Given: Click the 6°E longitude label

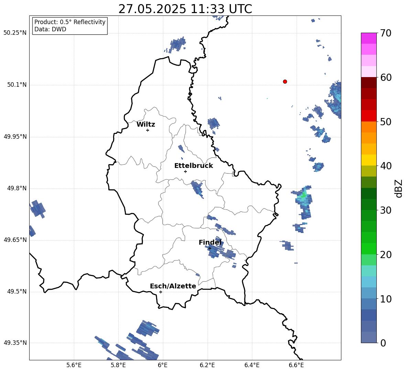Looking at the screenshot, I should click(x=163, y=365).
